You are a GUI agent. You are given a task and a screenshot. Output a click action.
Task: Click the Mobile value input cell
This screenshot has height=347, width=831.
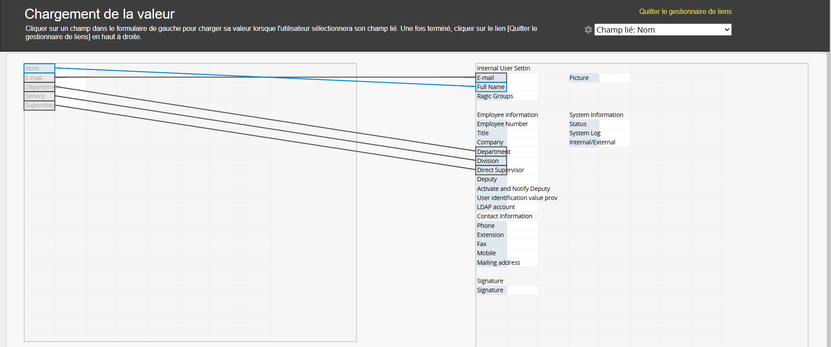tap(522, 253)
